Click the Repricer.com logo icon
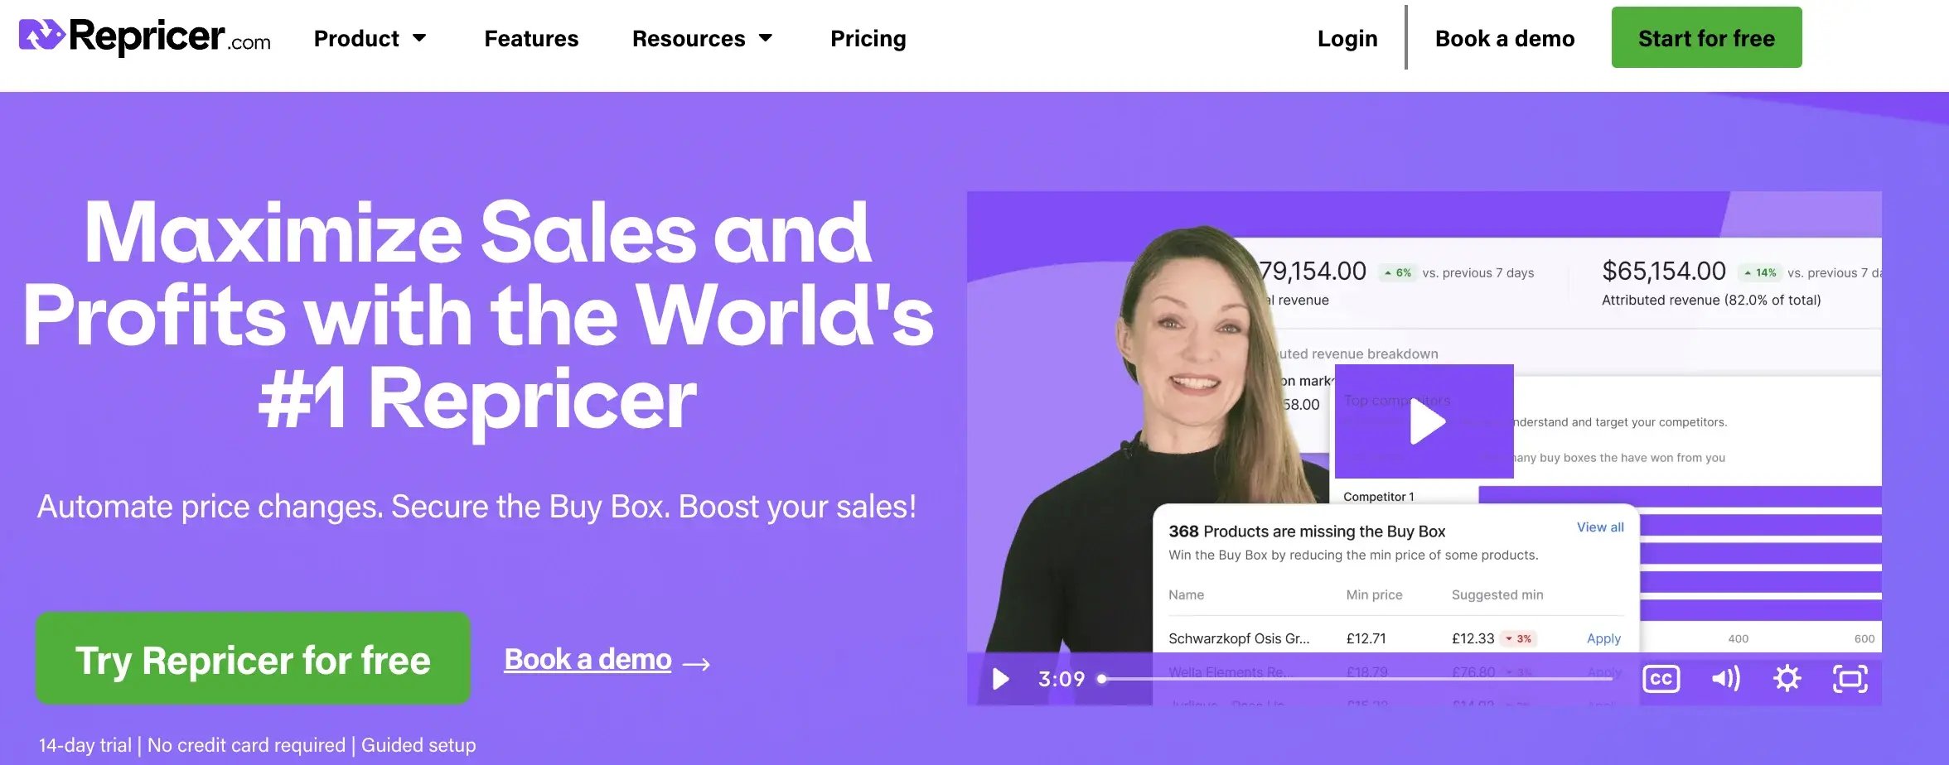Screen dimensions: 1949x765 click(41, 36)
